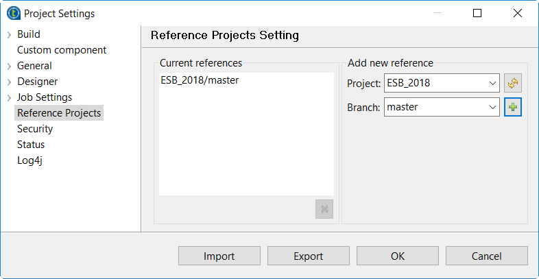This screenshot has height=279, width=539.
Task: Open the Status settings page
Action: (x=31, y=145)
